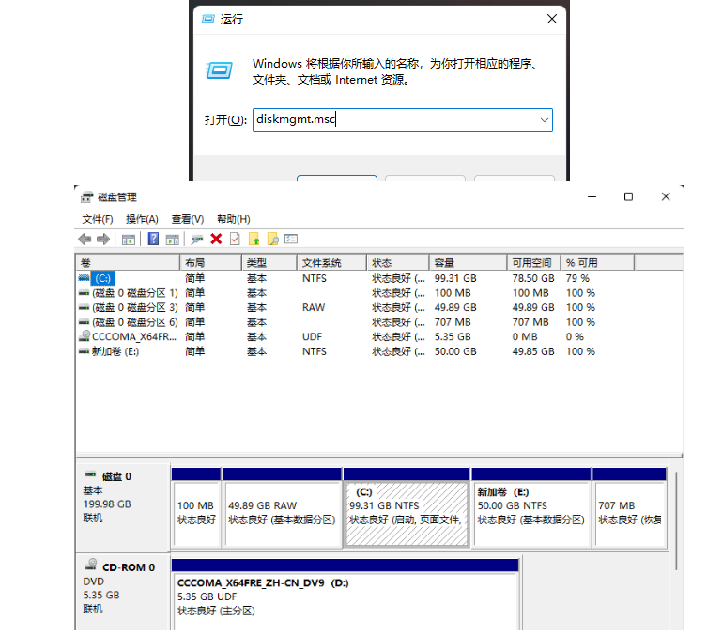
Task: Open Help via the blue question mark icon
Action: coord(153,239)
